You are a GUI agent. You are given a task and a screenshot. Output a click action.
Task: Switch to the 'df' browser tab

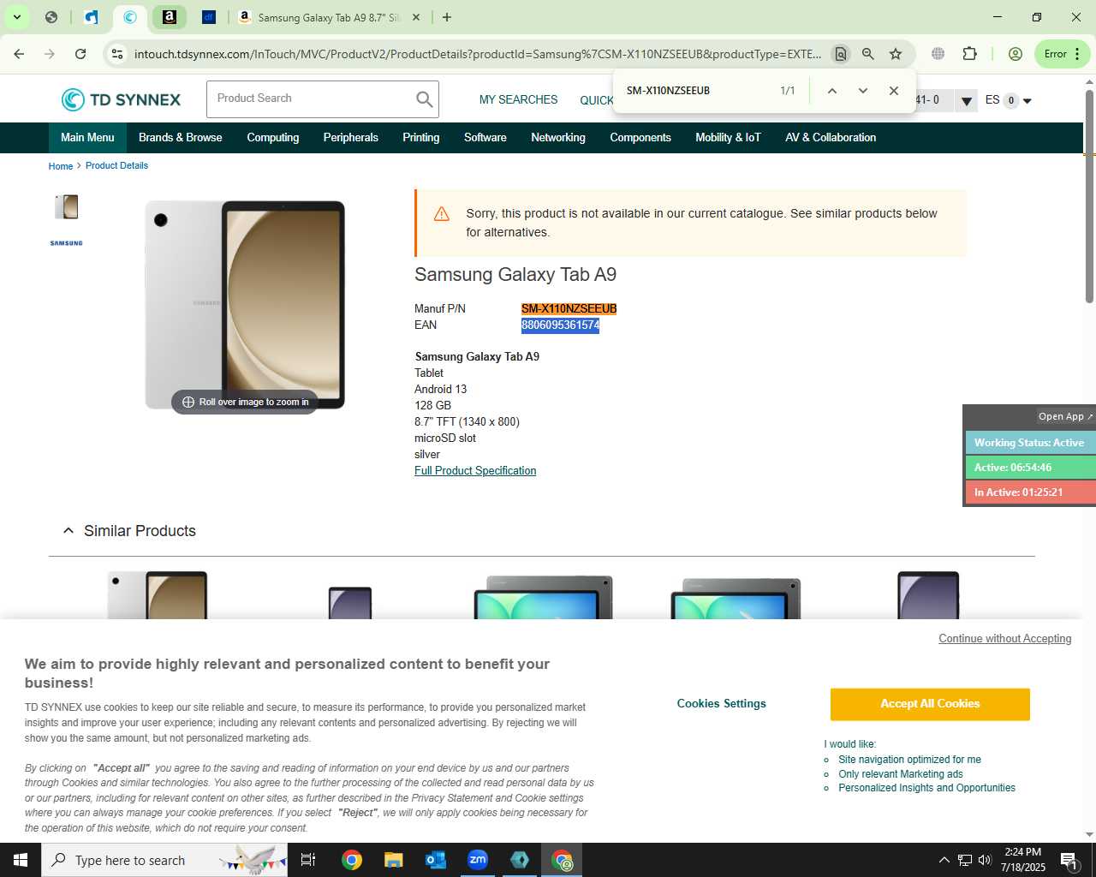(x=209, y=17)
